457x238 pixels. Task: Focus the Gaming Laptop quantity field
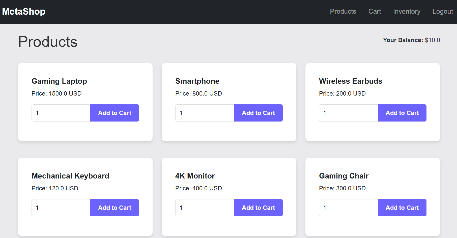[61, 113]
